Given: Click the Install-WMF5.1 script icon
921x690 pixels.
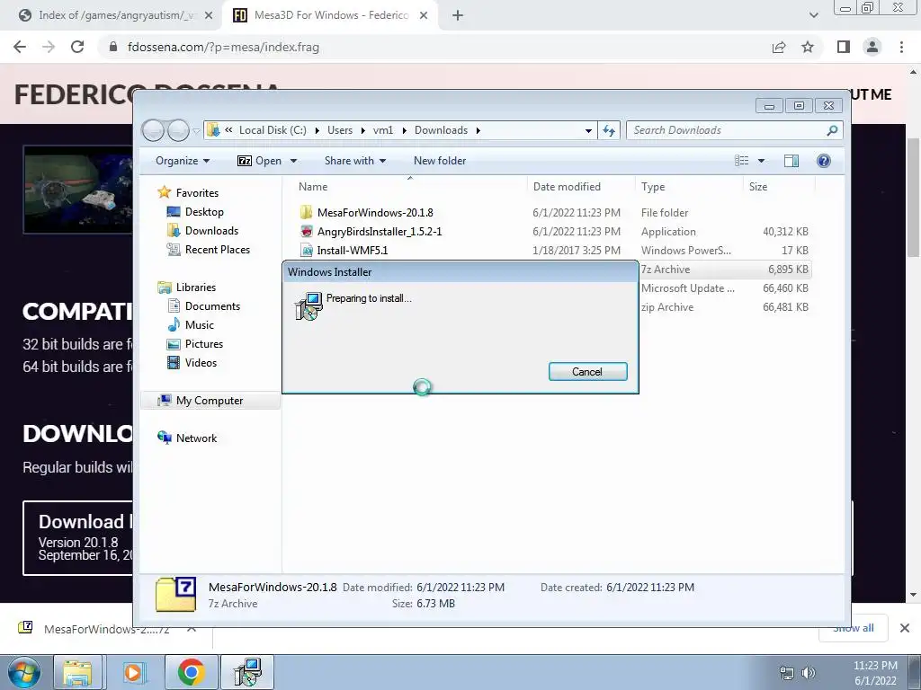Looking at the screenshot, I should pyautogui.click(x=306, y=251).
